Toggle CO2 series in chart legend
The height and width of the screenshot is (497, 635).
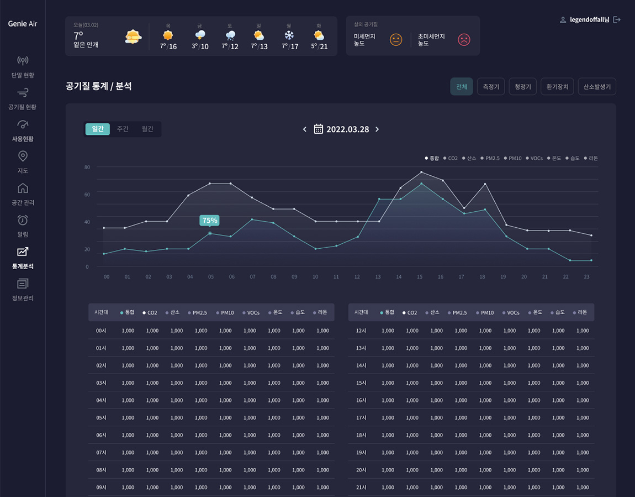450,159
